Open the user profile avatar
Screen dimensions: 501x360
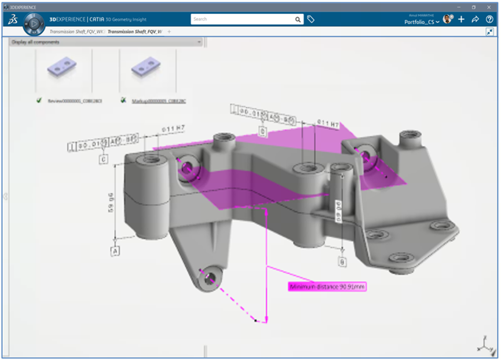click(448, 19)
